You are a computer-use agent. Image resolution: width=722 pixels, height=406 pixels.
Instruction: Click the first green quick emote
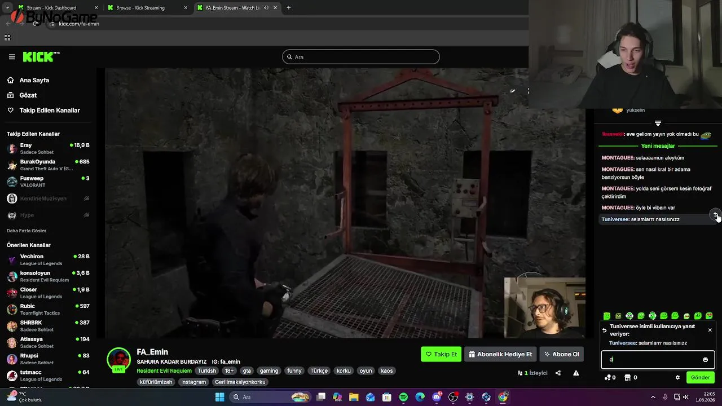(x=607, y=316)
